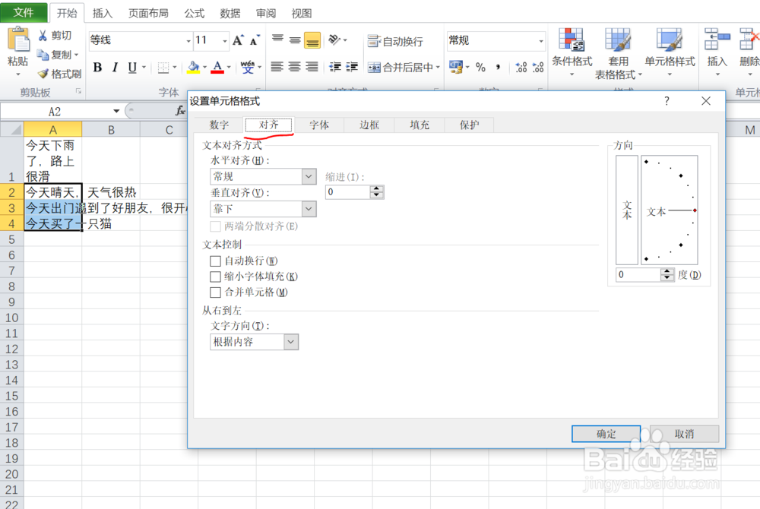The image size is (760, 509).
Task: Click the Decrease Decimal icon
Action: click(538, 68)
